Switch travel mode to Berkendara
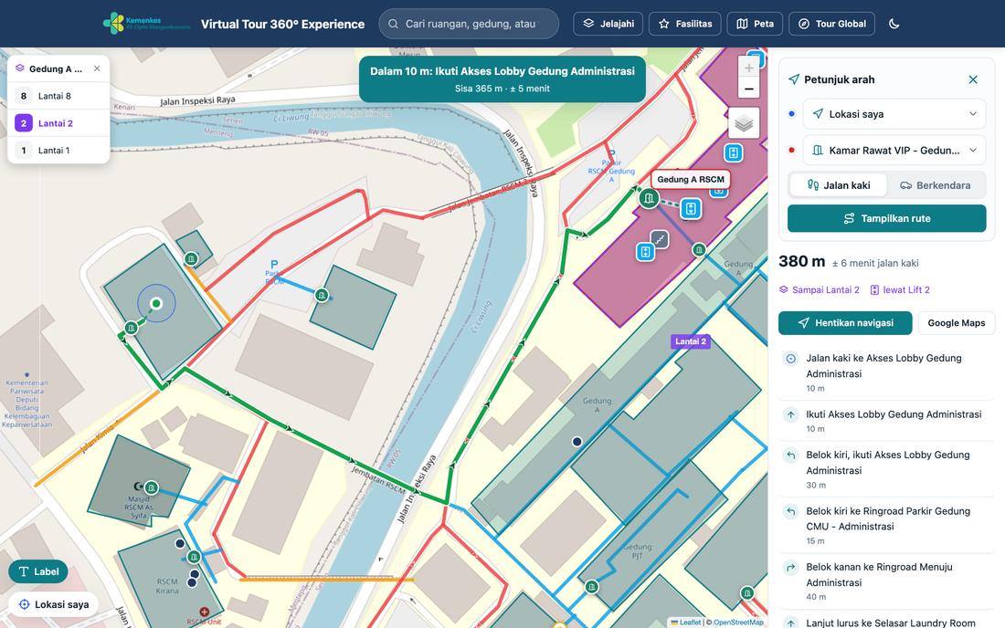The image size is (1005, 628). [x=936, y=185]
